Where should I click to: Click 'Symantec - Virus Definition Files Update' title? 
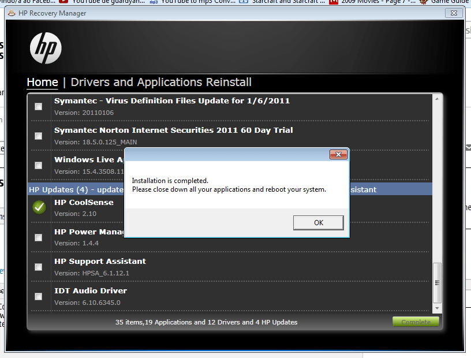[x=172, y=100]
